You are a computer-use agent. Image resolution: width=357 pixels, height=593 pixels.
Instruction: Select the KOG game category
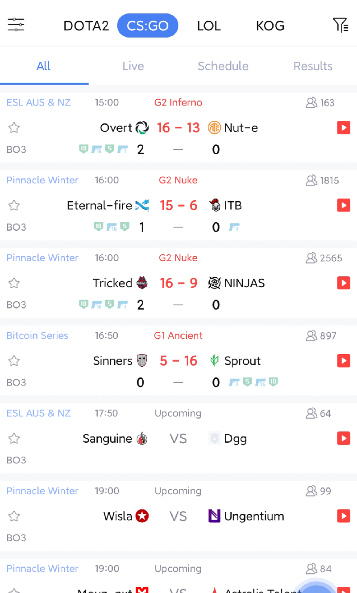(270, 25)
